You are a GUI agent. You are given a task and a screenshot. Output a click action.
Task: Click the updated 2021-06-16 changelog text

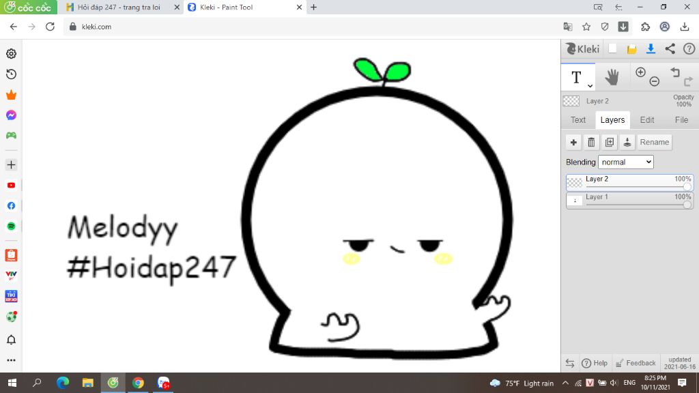coord(679,363)
